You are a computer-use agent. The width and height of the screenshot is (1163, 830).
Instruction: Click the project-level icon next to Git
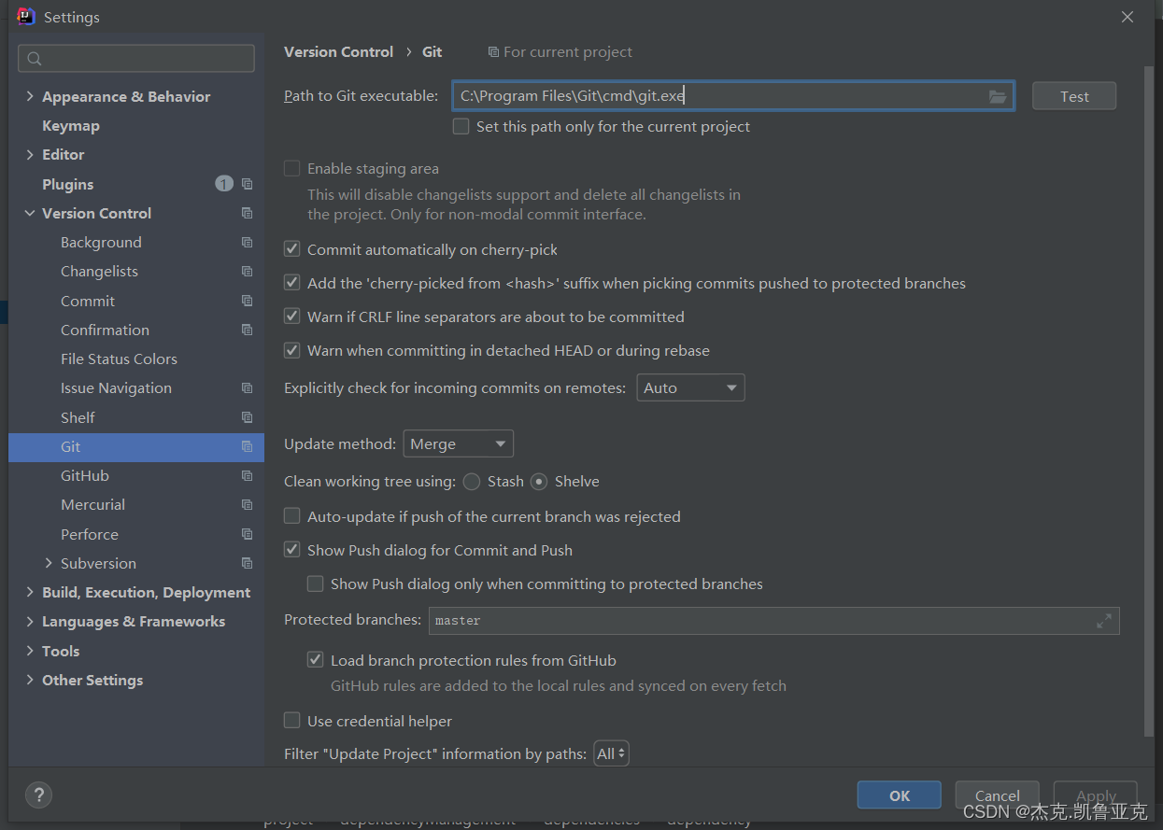(247, 446)
